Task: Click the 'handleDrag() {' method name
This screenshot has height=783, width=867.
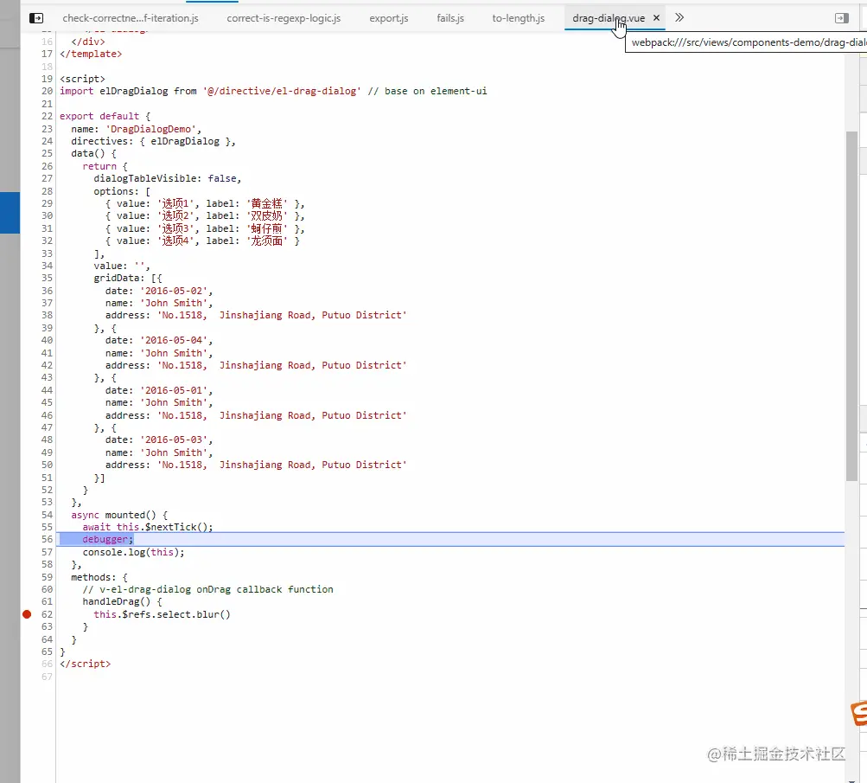Action: [x=122, y=602]
